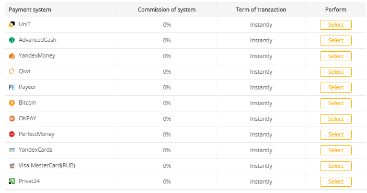
Task: Click the YandexMoney wallet icon
Action: click(x=12, y=56)
